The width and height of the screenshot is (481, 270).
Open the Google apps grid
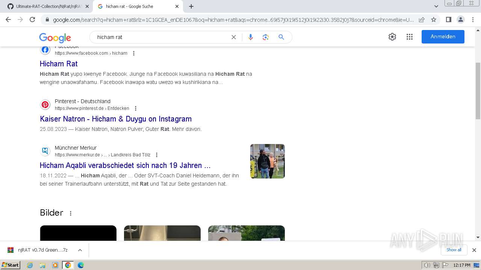410,37
